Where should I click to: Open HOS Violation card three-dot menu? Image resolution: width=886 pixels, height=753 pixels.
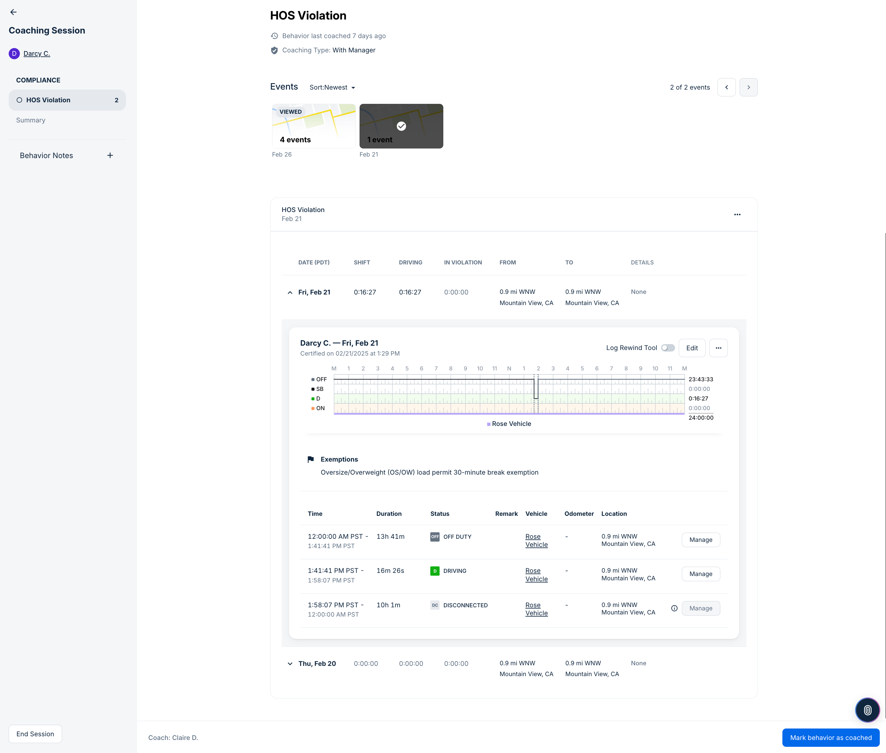737,214
